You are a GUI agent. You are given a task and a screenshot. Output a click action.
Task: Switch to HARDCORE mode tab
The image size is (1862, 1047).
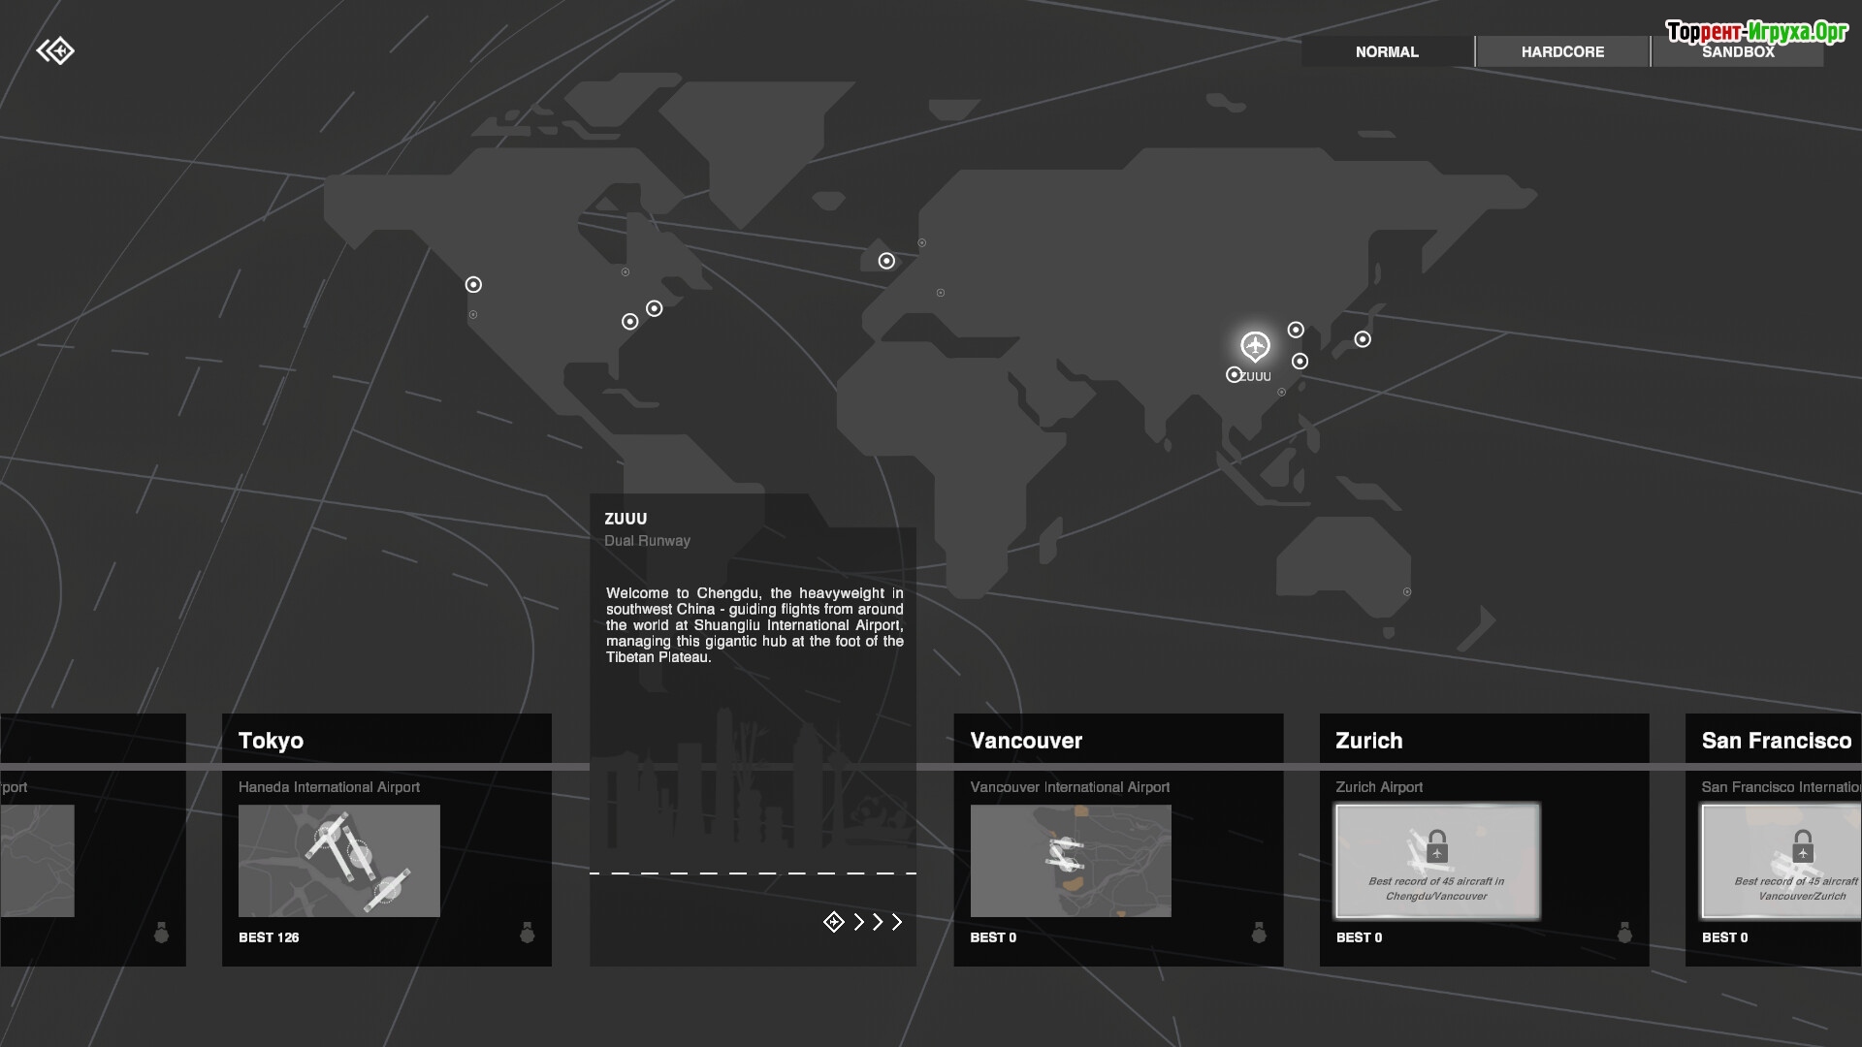pyautogui.click(x=1562, y=52)
